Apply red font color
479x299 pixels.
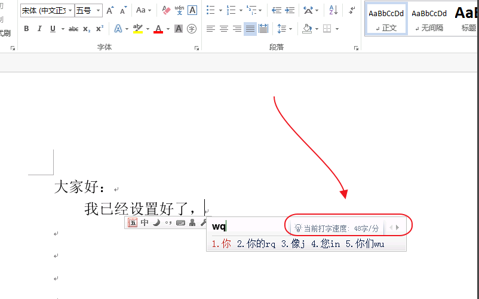click(x=158, y=29)
